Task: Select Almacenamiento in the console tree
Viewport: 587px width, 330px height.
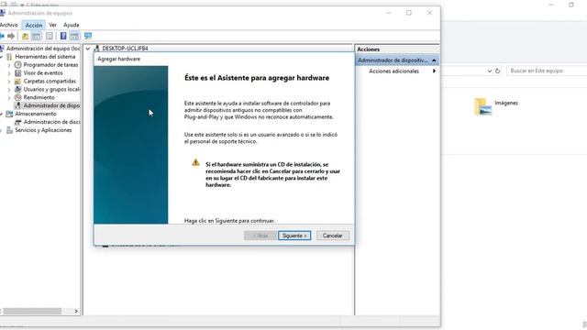Action: tap(36, 114)
